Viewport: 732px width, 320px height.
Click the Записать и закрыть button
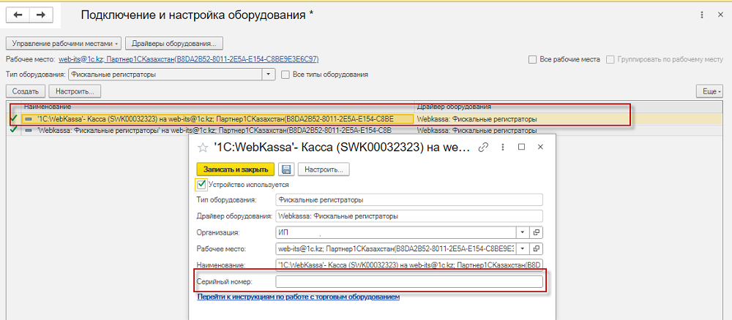tap(236, 169)
